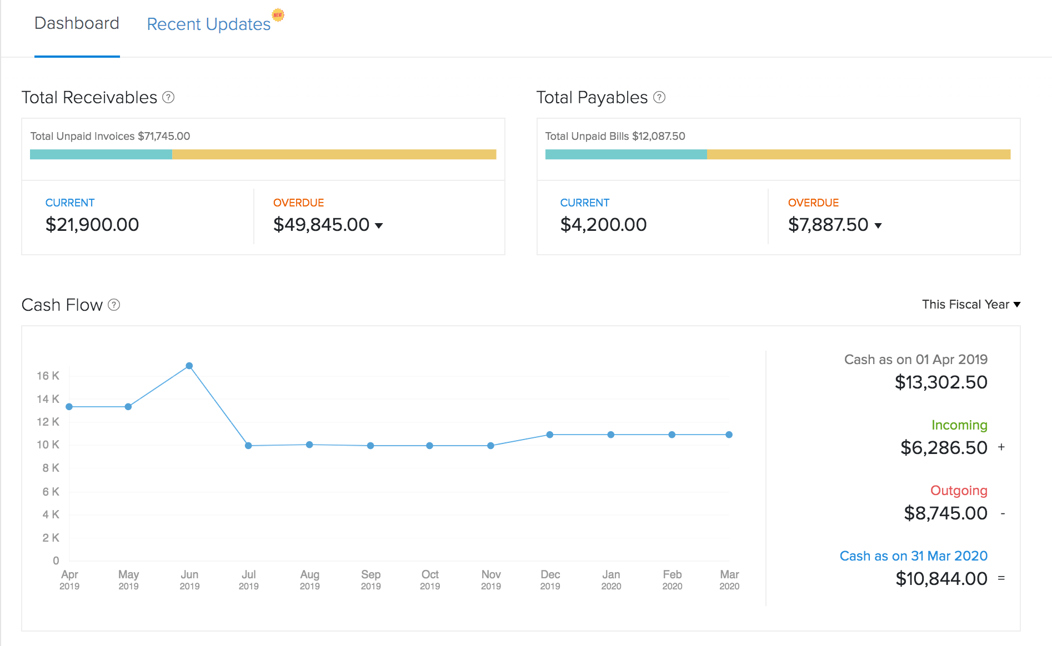Click the Jun 2019 peak point on chart
This screenshot has width=1052, height=646.
[189, 365]
